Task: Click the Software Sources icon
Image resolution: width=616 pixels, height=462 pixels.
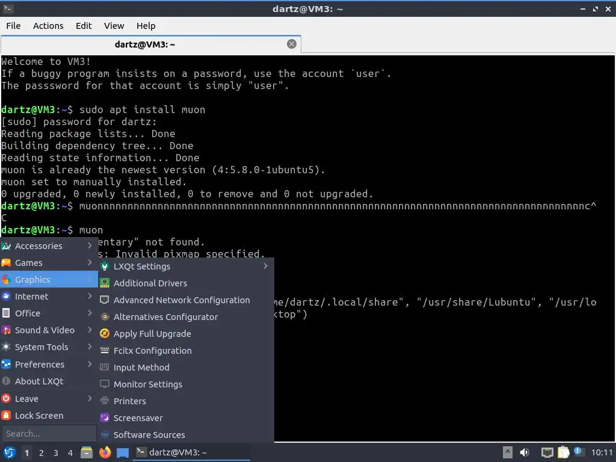Action: pyautogui.click(x=105, y=434)
